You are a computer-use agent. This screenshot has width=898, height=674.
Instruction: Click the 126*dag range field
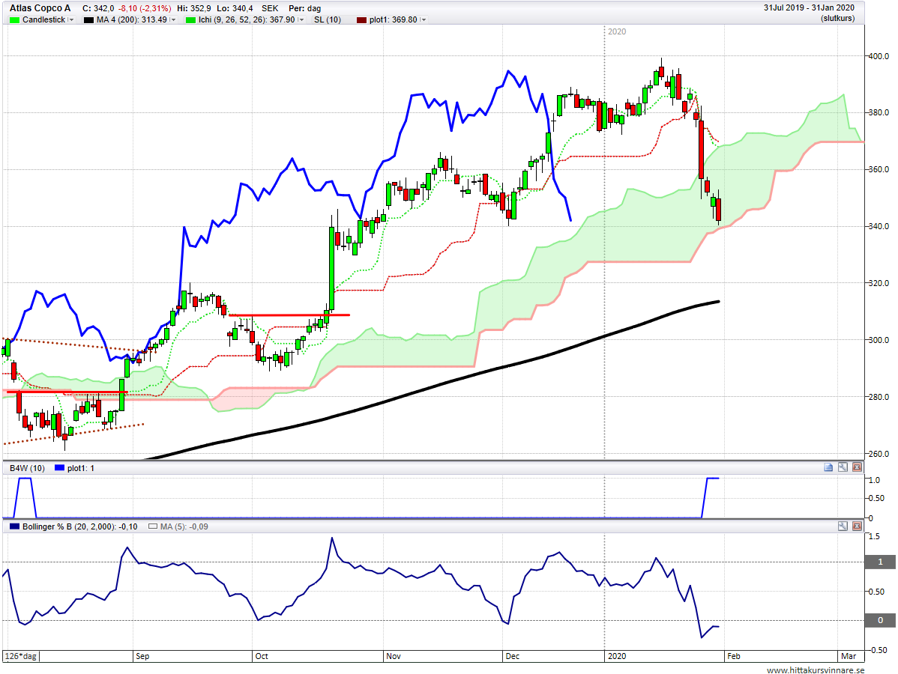pos(21,656)
